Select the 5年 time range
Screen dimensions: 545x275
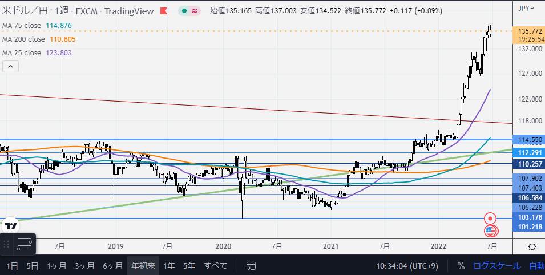pyautogui.click(x=189, y=266)
